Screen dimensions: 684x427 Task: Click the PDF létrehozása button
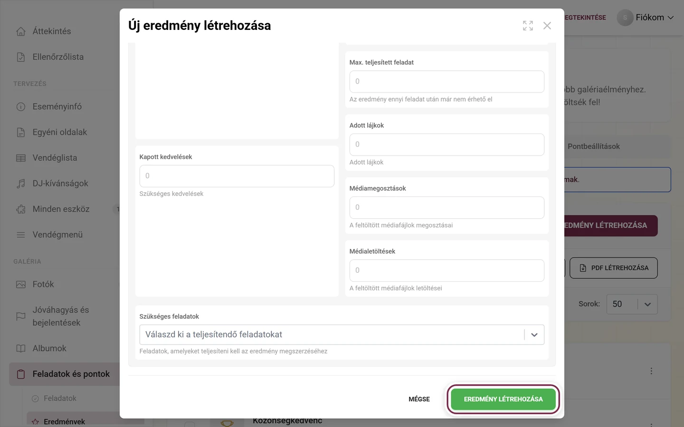point(613,268)
